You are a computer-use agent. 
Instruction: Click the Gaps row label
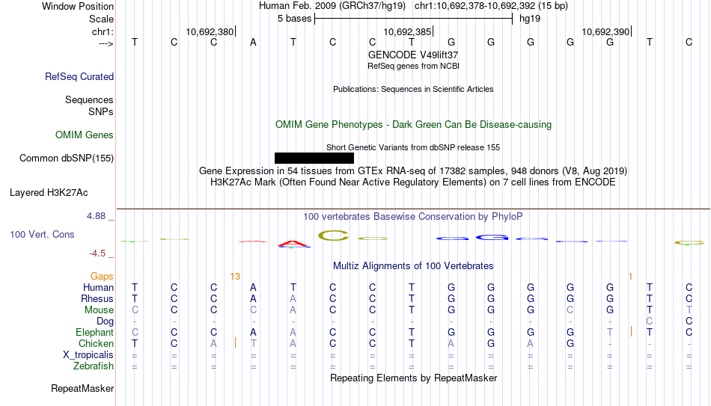102,277
